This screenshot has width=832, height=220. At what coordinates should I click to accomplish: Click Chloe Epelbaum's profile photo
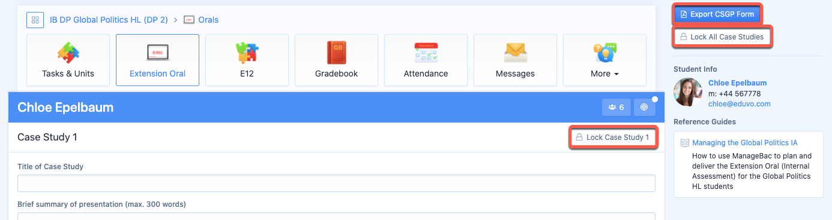coord(688,92)
